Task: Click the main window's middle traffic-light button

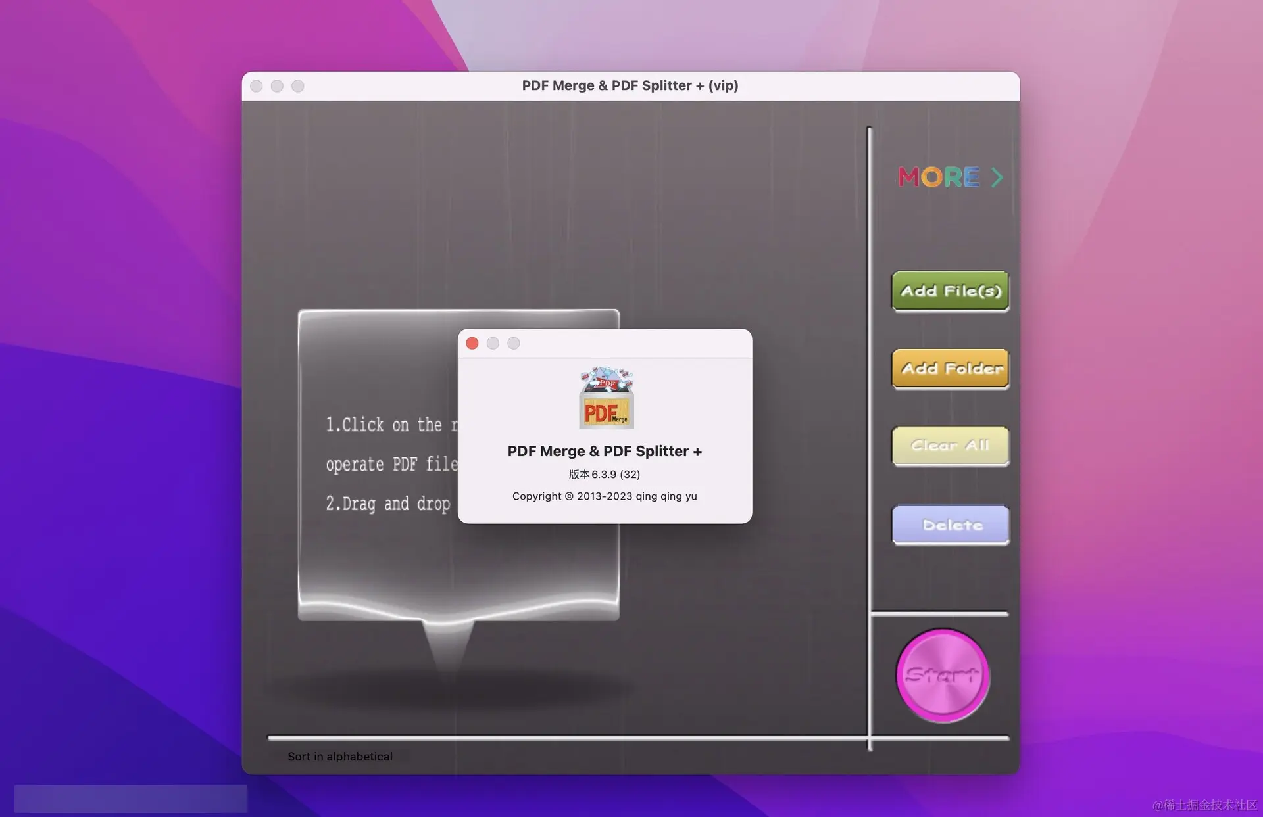Action: [x=277, y=86]
